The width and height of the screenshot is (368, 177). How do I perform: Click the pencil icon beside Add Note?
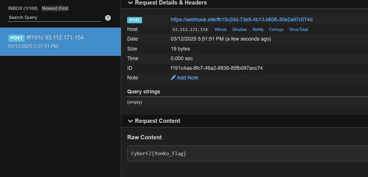click(173, 78)
